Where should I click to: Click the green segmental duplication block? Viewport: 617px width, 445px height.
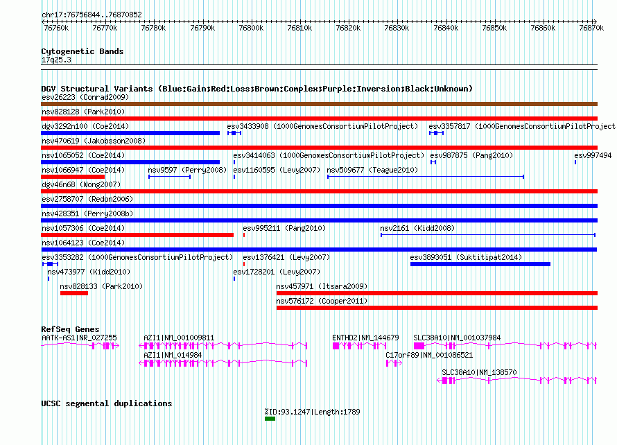click(x=270, y=419)
